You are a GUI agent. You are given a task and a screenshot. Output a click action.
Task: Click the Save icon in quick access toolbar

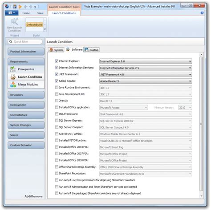(15, 7)
